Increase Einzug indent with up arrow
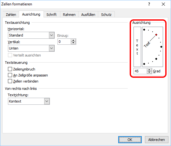 point(73,40)
